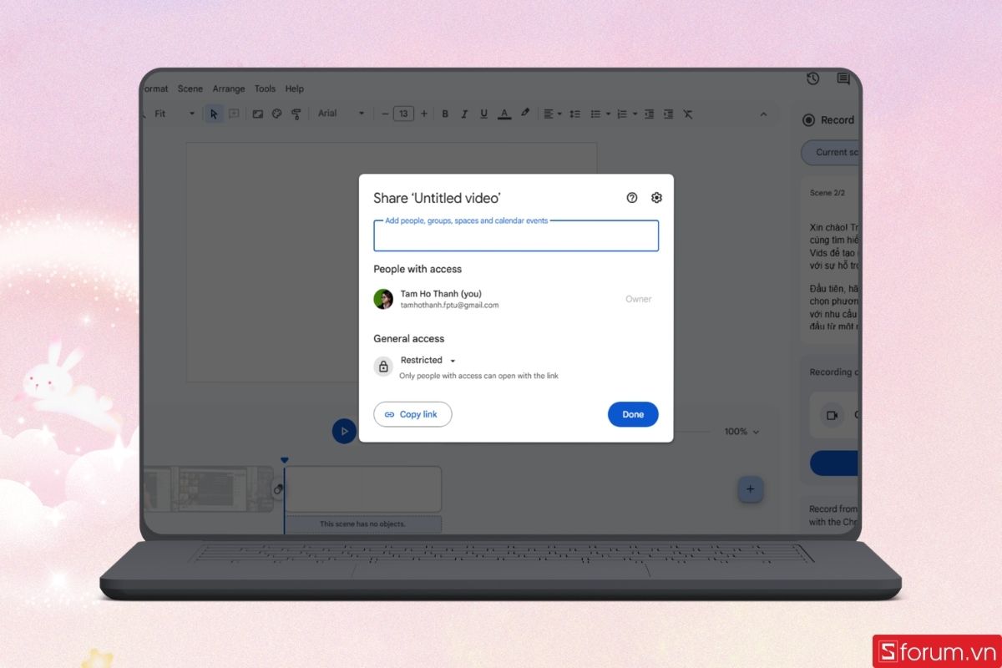Click the clear formatting icon
1002x668 pixels.
click(688, 114)
